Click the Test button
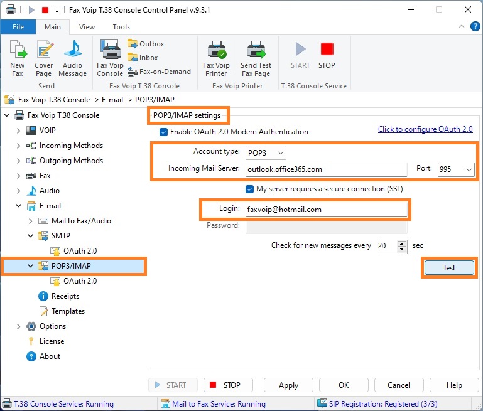 [x=449, y=268]
